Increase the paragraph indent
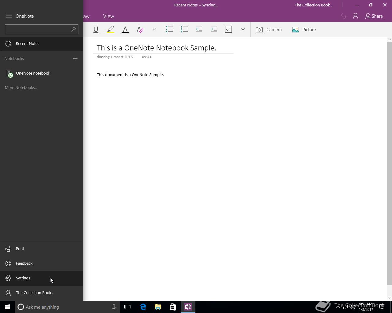 pos(214,30)
